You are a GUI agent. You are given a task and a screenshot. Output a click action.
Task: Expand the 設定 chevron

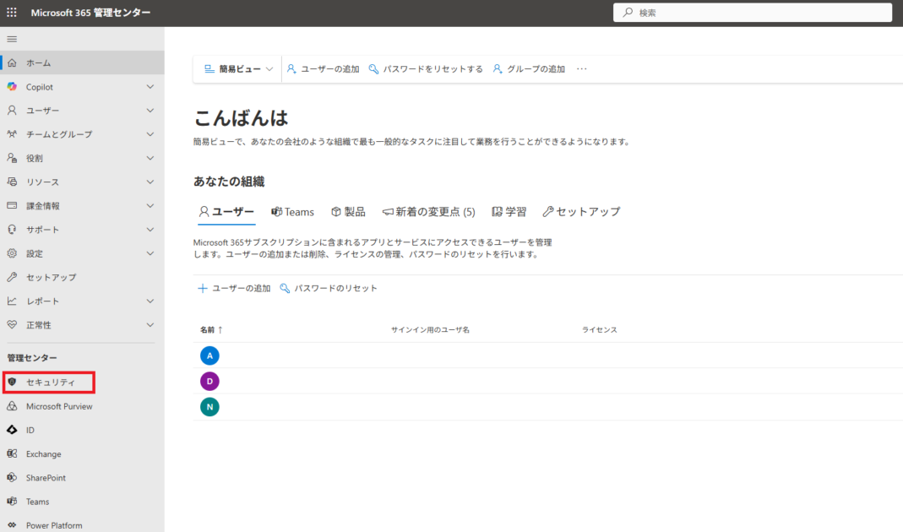click(x=150, y=253)
